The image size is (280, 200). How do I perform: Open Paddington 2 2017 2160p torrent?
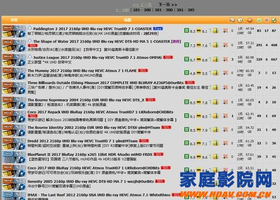(x=92, y=29)
